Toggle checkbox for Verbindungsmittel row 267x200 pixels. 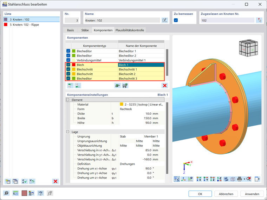pyautogui.click(x=68, y=60)
